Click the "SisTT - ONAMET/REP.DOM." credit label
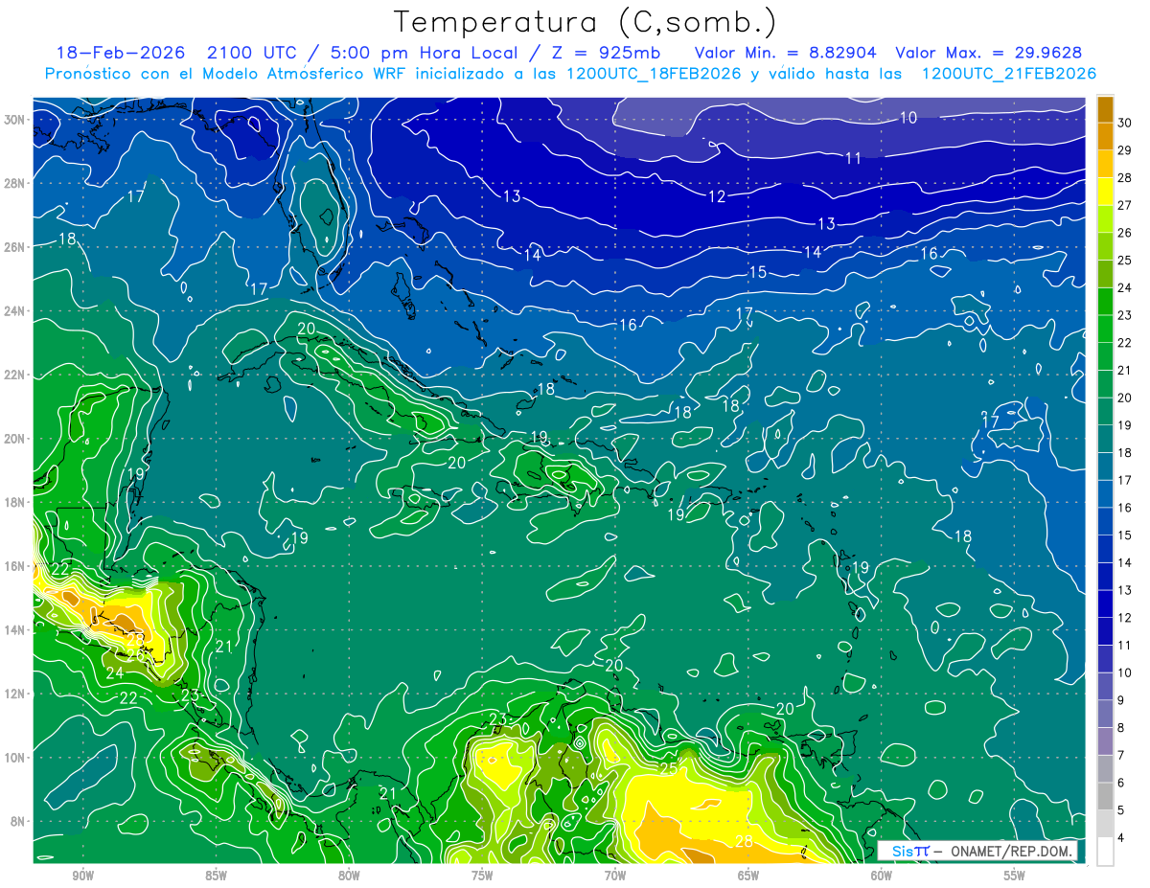1150x888 pixels. pos(978,851)
